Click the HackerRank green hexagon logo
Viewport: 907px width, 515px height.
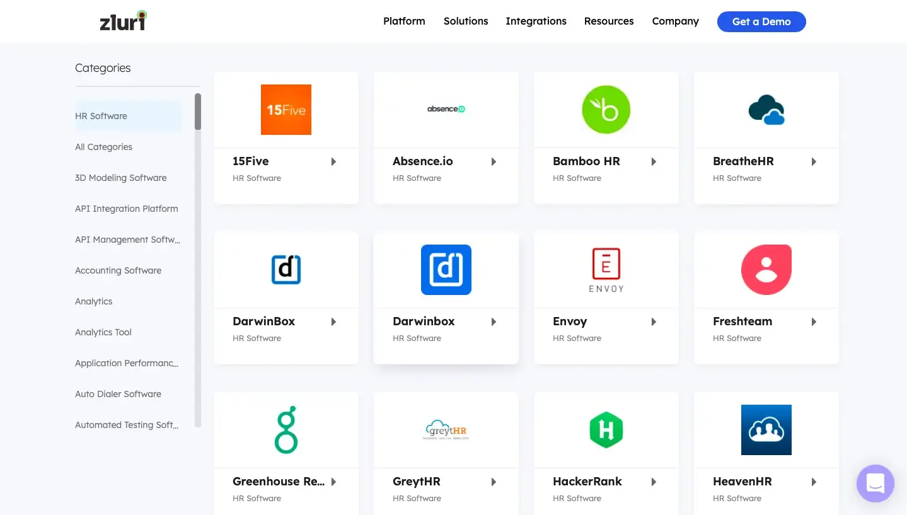[606, 430]
